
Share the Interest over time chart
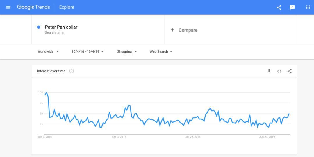(289, 71)
